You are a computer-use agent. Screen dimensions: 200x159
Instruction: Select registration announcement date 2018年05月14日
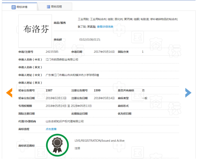pos(104,98)
